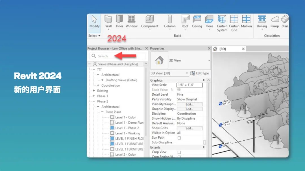Open the Window tool

(x=132, y=21)
